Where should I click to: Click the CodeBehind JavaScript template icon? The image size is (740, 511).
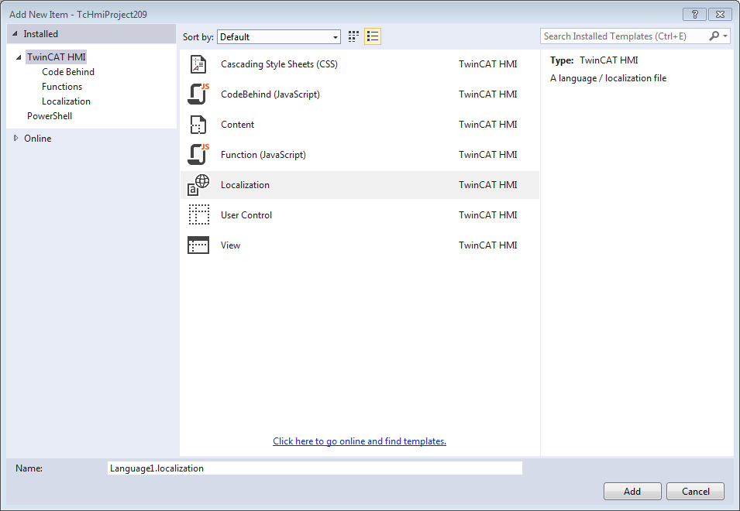198,94
